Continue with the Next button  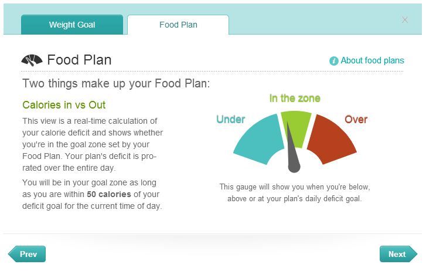[398, 254]
